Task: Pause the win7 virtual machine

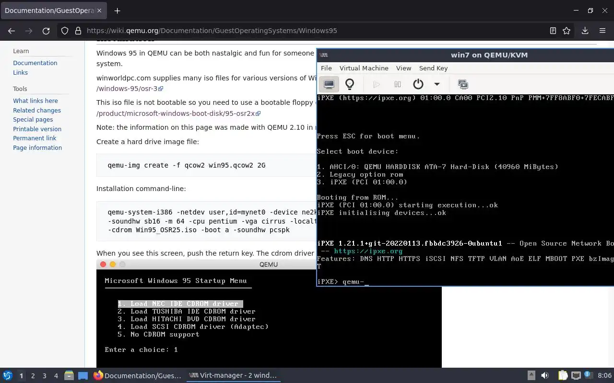Action: pos(398,84)
